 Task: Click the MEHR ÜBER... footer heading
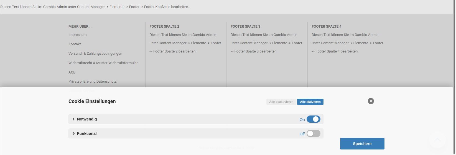(80, 27)
